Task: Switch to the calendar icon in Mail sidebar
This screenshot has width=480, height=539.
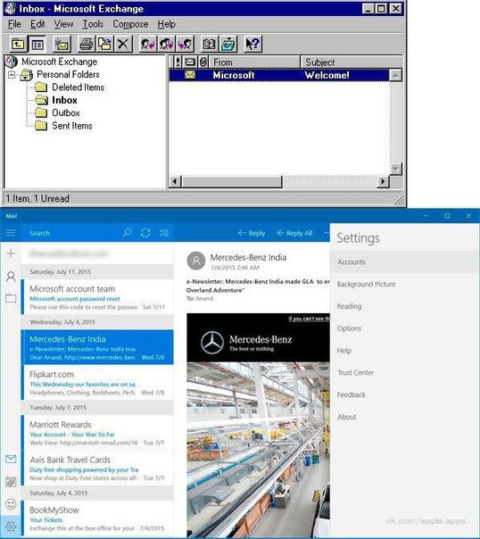Action: [11, 482]
